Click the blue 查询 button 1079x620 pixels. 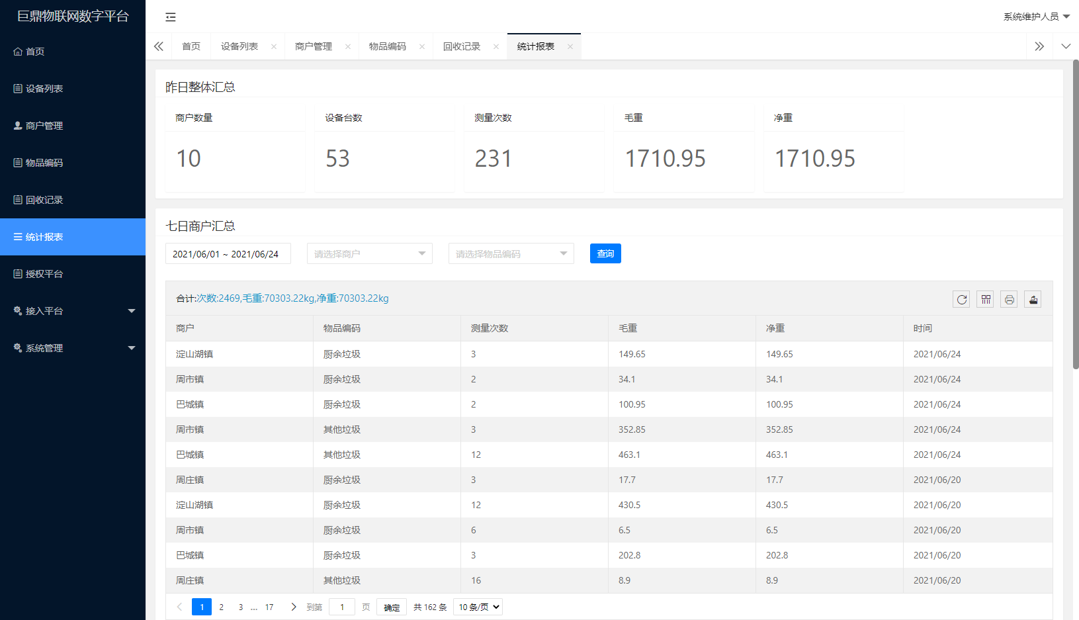(605, 254)
